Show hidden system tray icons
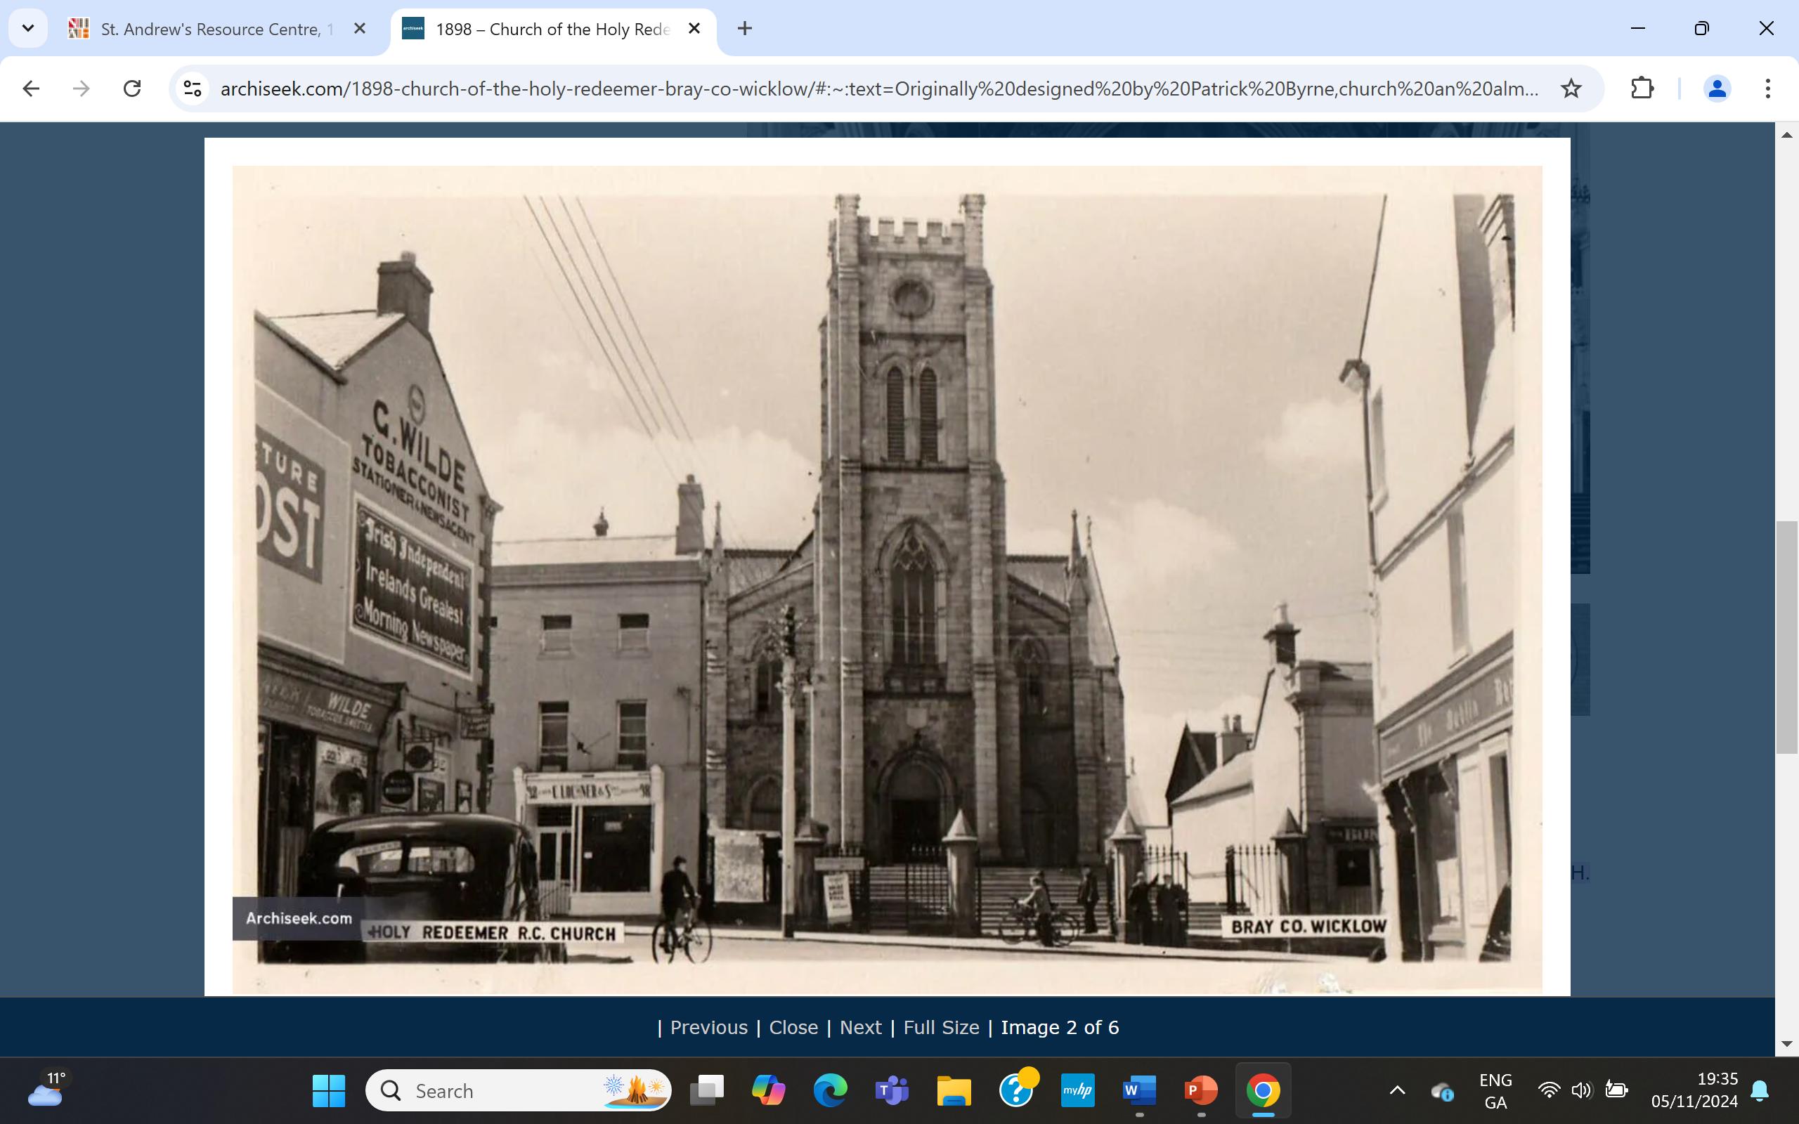The height and width of the screenshot is (1124, 1799). click(x=1397, y=1090)
